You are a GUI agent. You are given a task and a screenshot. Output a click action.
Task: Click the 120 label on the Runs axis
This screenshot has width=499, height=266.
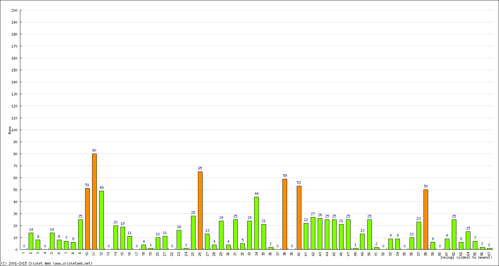pos(14,106)
